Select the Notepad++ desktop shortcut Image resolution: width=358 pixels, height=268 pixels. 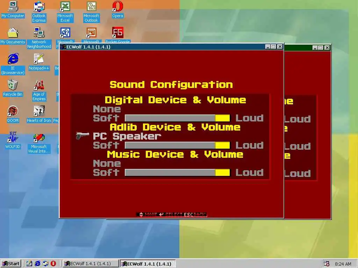[x=39, y=62]
